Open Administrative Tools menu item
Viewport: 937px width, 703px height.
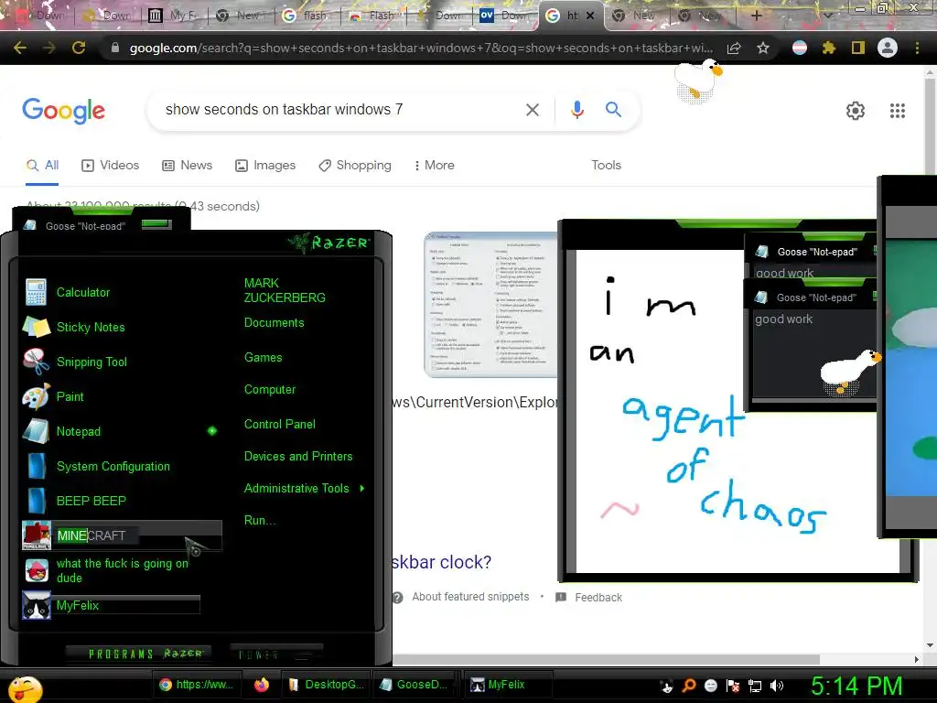(296, 489)
